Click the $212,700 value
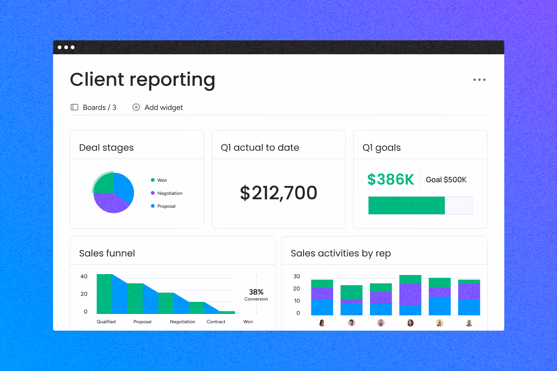The height and width of the screenshot is (371, 557). click(278, 193)
